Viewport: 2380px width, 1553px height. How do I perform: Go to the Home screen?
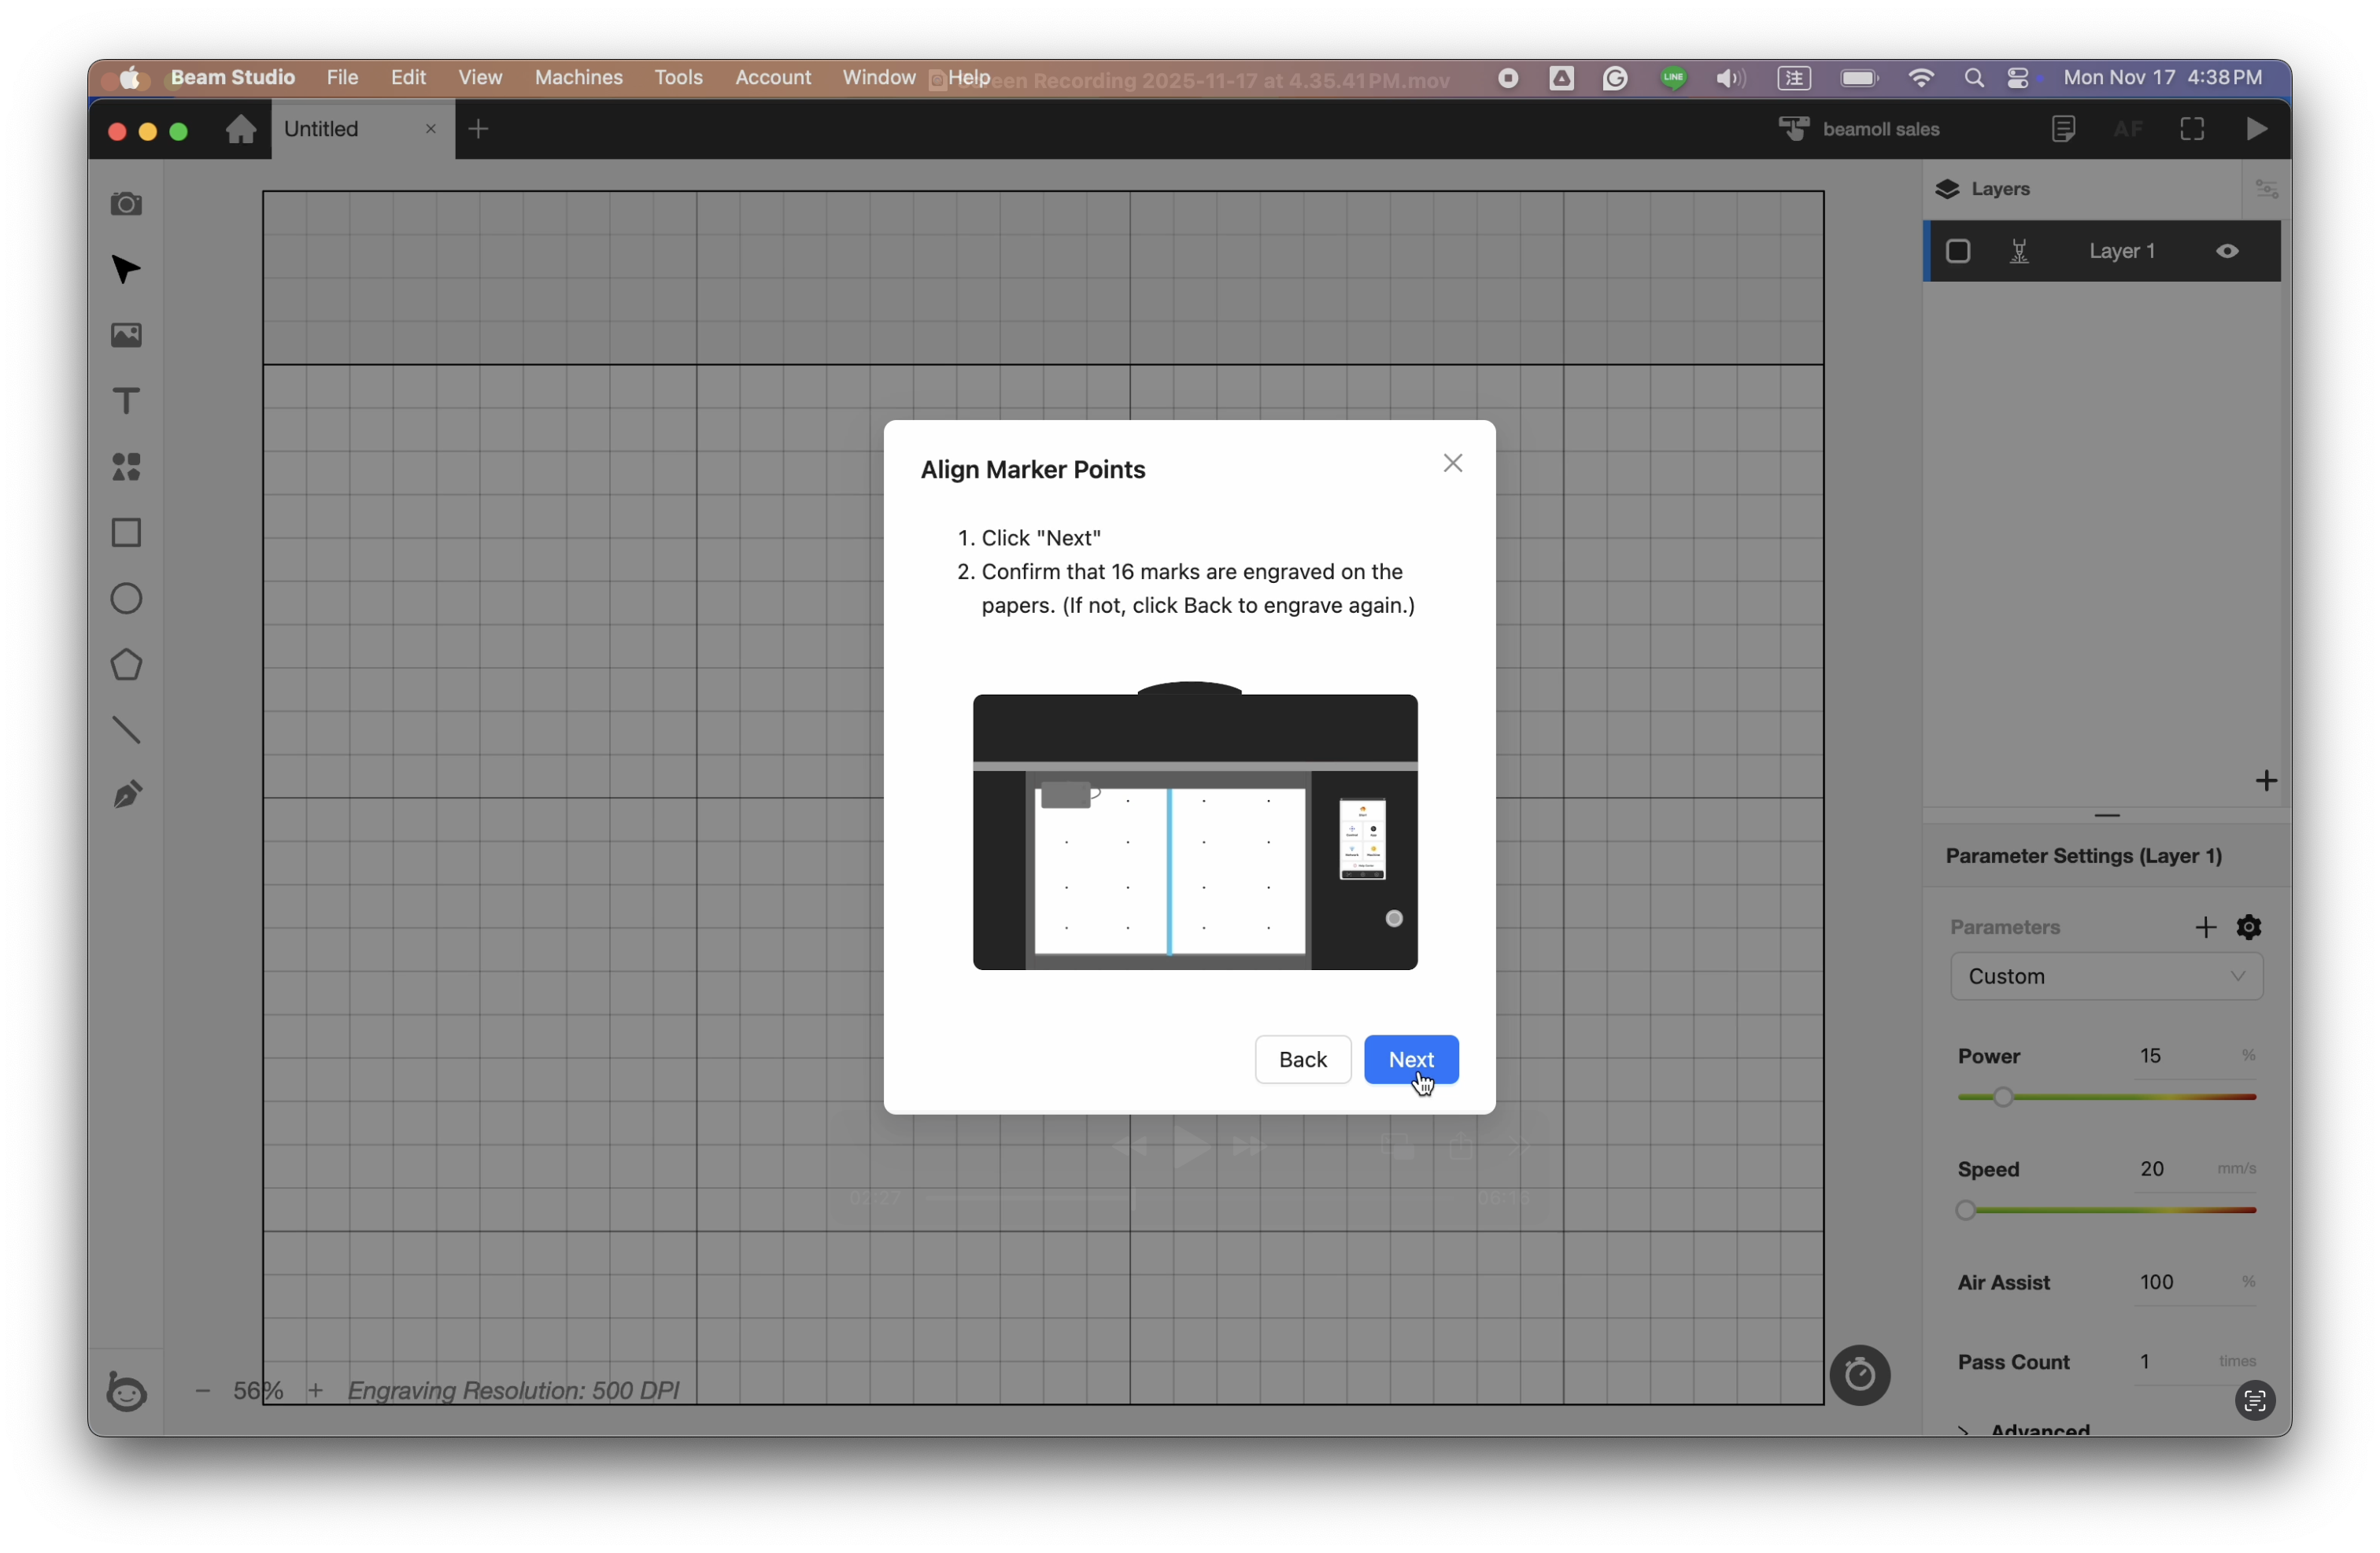click(x=240, y=129)
